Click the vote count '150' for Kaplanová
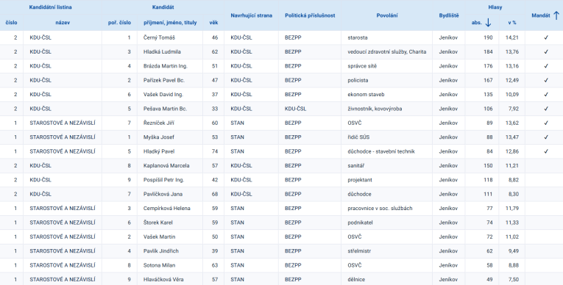 pos(488,165)
